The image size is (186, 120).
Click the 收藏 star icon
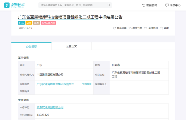coord(162,28)
